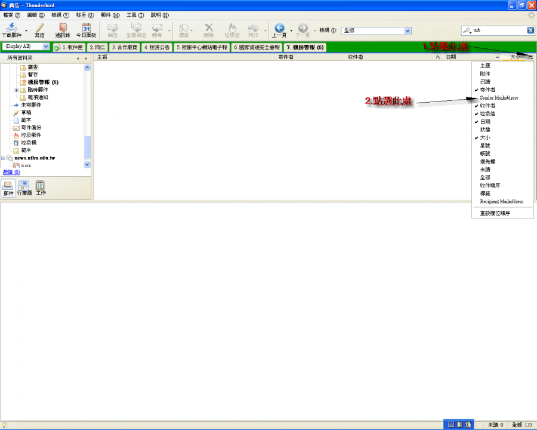
Task: Switch to 行事曆 calendar view icon
Action: [24, 187]
